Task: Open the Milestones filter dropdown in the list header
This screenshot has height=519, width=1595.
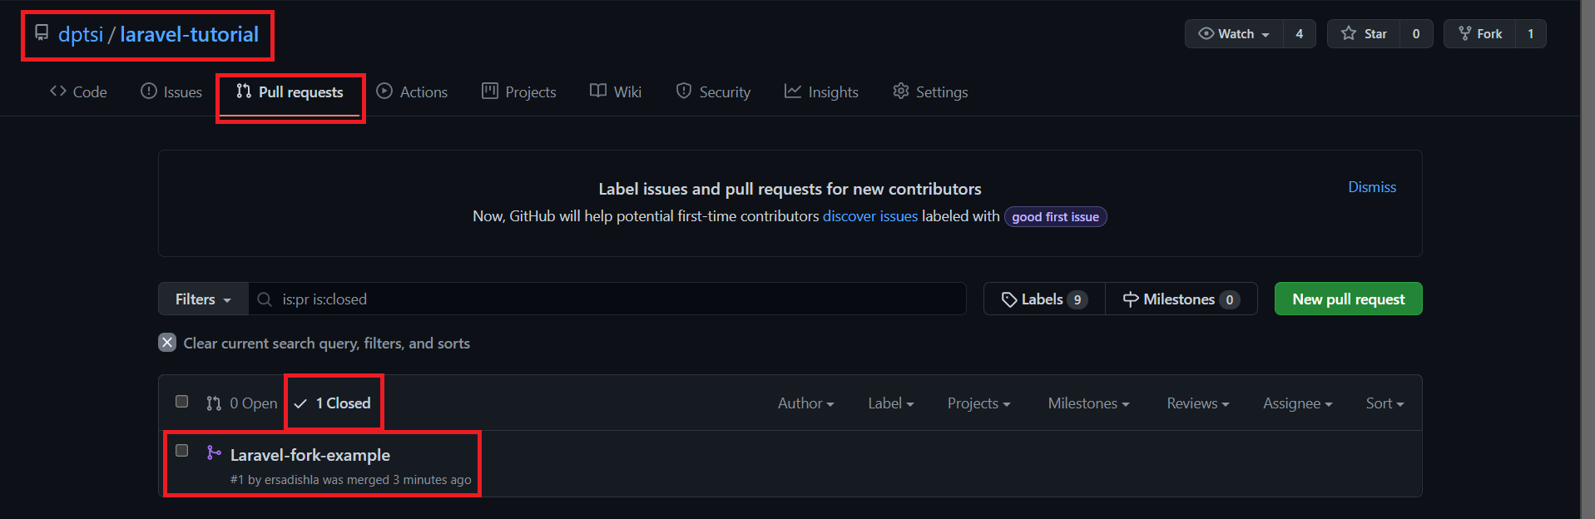Action: click(1088, 403)
